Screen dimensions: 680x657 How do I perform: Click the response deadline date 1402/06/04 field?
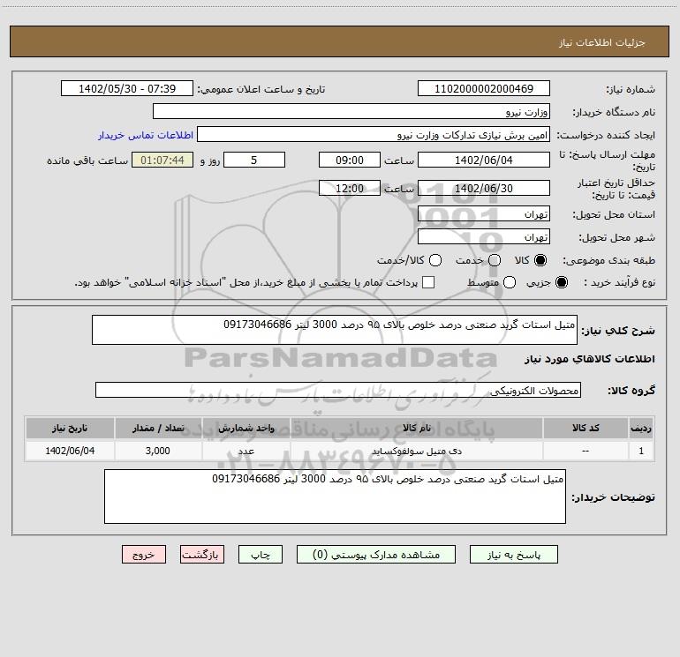tap(484, 160)
